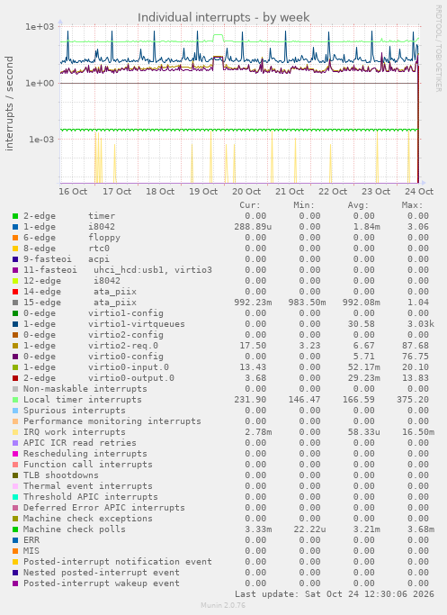The height and width of the screenshot is (615, 447).
Task: Click the '16 Oct' date label
Action: point(73,192)
